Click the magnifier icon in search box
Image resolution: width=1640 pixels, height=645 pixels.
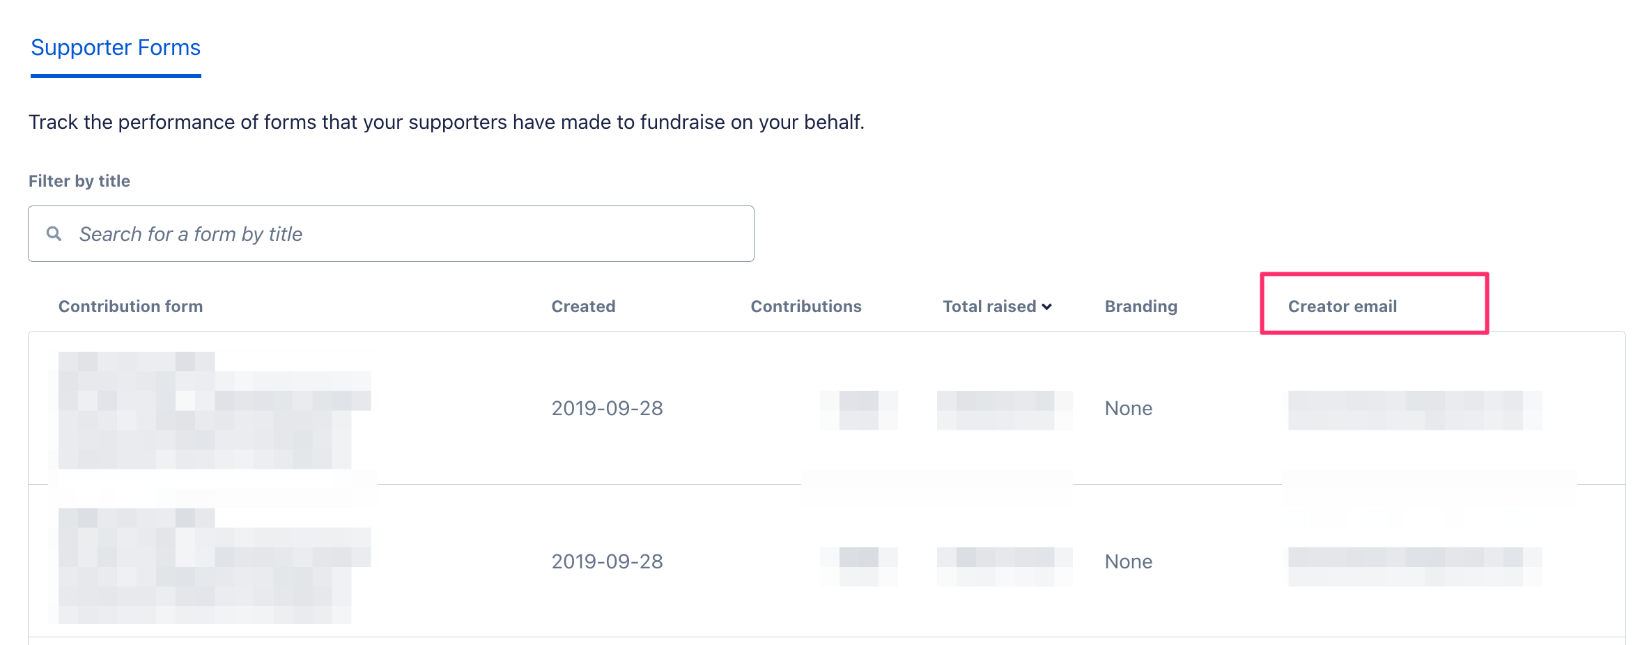tap(54, 234)
